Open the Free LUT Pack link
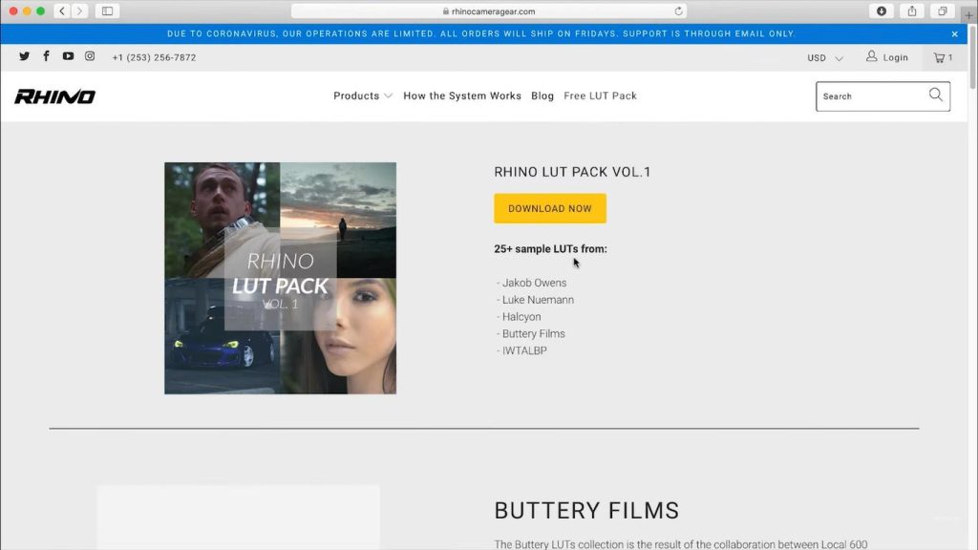 (x=600, y=95)
